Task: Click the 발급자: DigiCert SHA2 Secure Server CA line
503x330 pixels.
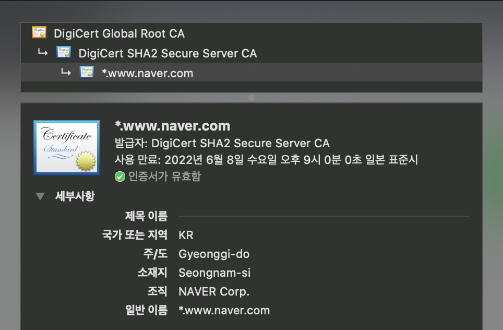Action: tap(222, 143)
